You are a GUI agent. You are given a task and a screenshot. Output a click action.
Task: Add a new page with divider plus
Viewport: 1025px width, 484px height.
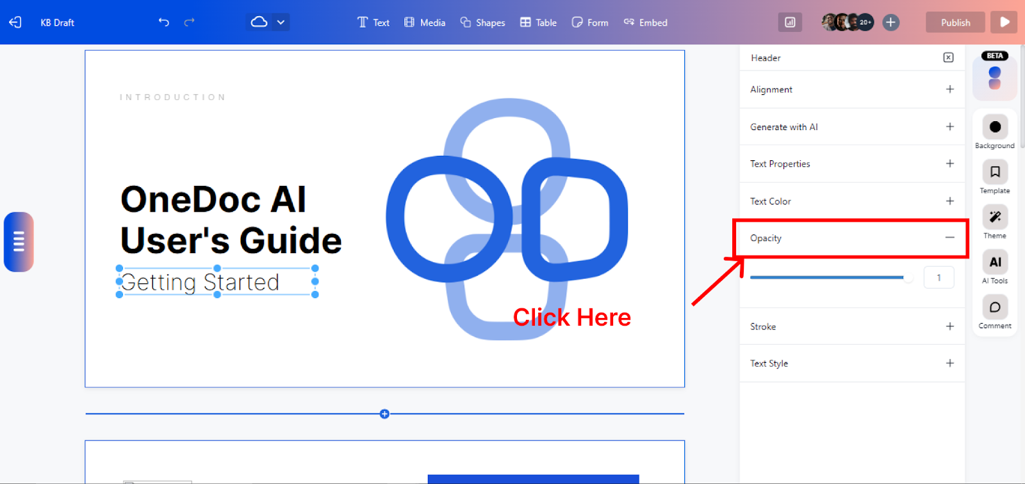point(384,414)
